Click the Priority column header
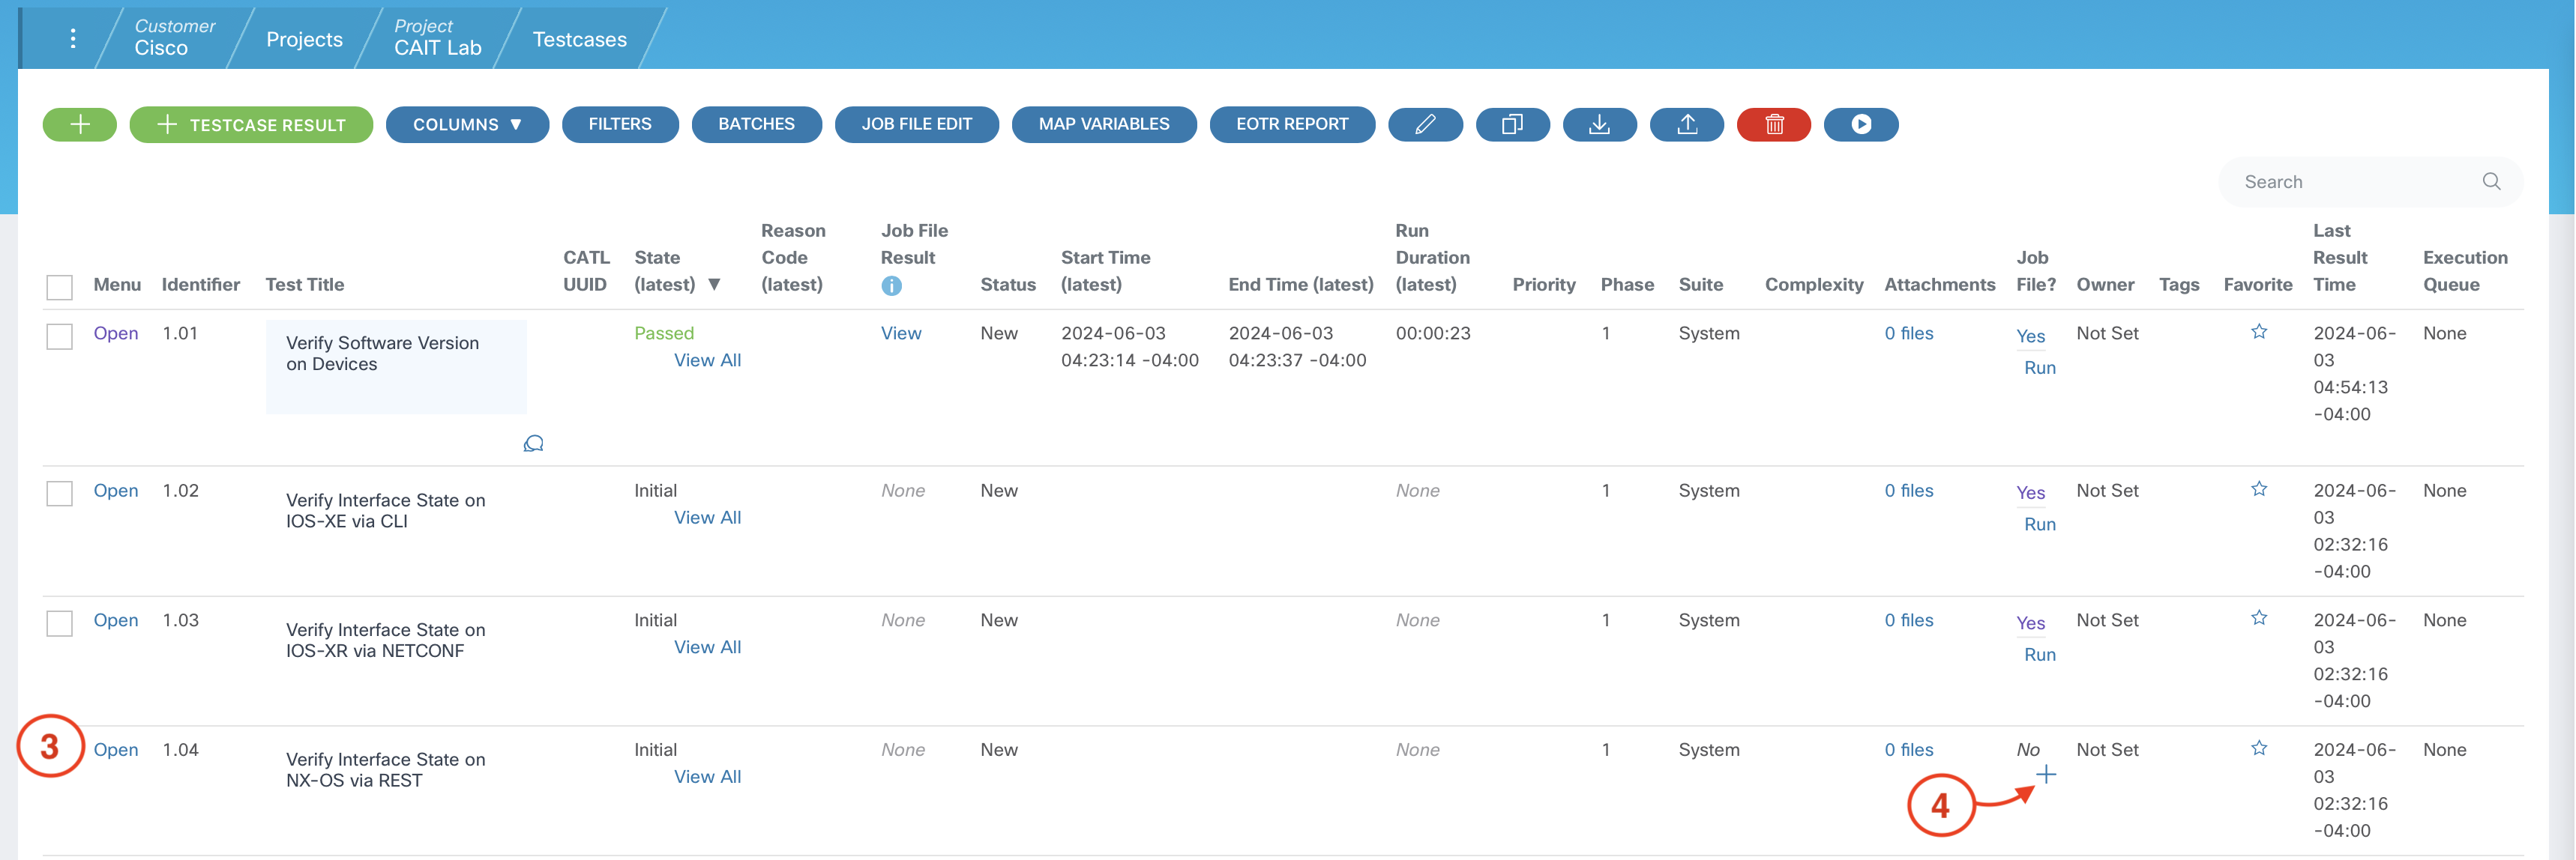The width and height of the screenshot is (2576, 860). pyautogui.click(x=1543, y=285)
